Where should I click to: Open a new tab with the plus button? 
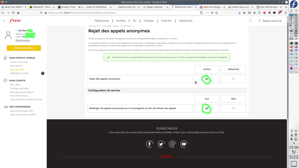[x=286, y=7]
